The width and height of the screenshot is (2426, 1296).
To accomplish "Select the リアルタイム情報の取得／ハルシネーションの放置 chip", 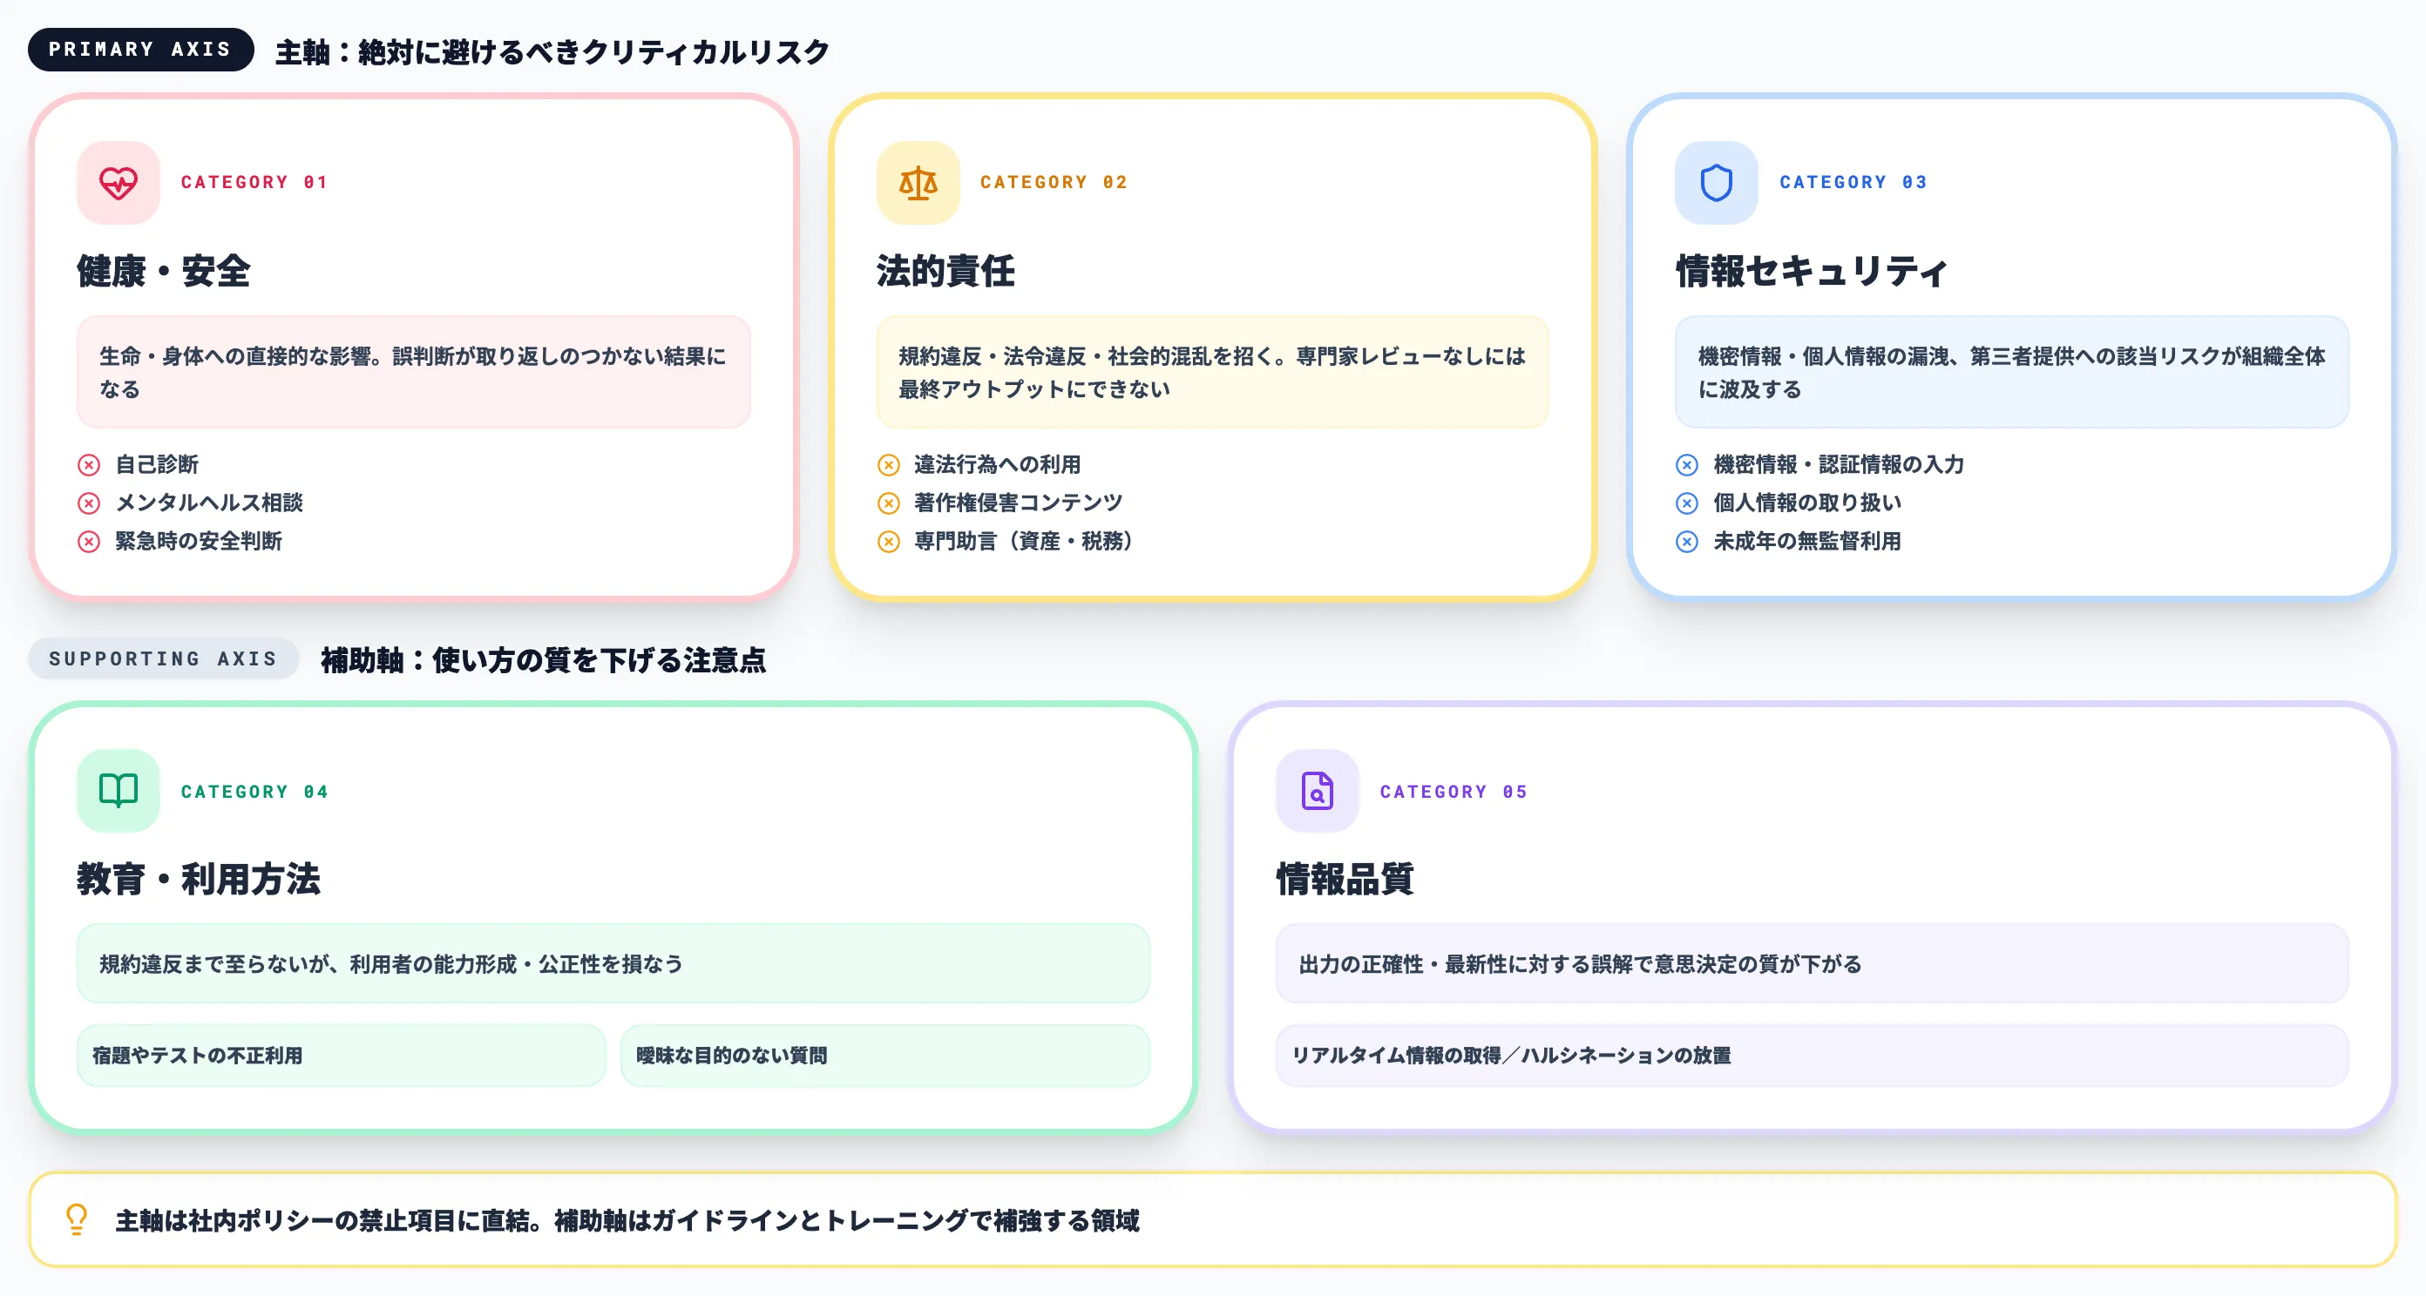I will (1812, 1055).
